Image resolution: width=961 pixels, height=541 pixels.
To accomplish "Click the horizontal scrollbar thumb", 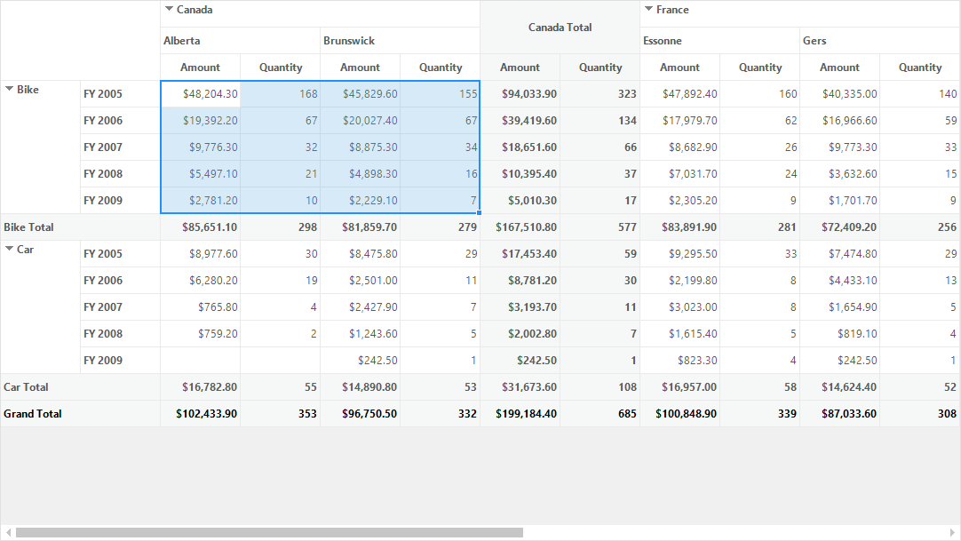I will (x=270, y=532).
